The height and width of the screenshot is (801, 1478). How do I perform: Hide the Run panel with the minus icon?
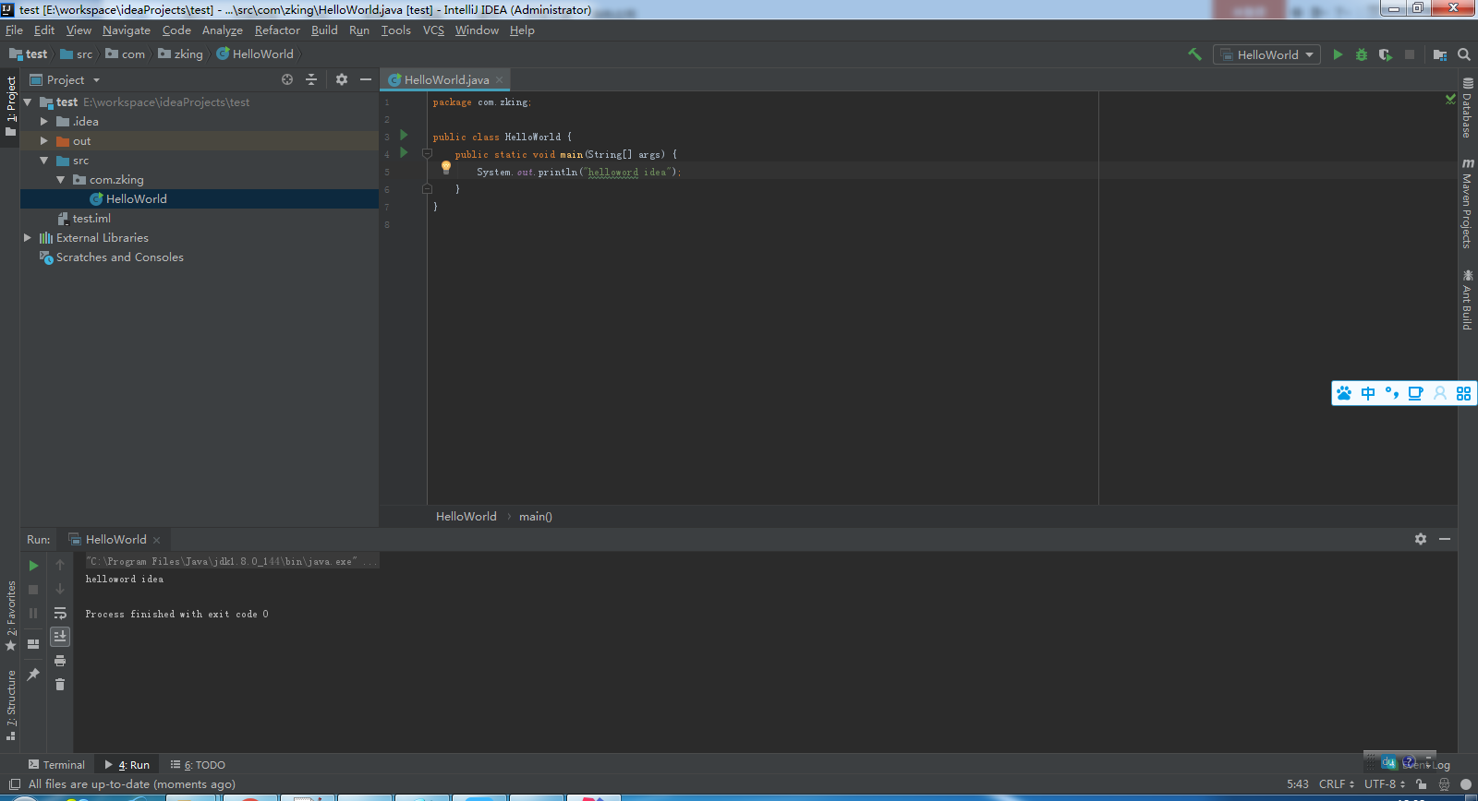click(1445, 539)
